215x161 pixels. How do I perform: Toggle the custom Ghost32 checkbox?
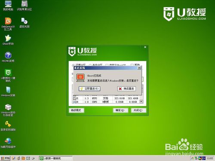pyautogui.click(x=107, y=65)
